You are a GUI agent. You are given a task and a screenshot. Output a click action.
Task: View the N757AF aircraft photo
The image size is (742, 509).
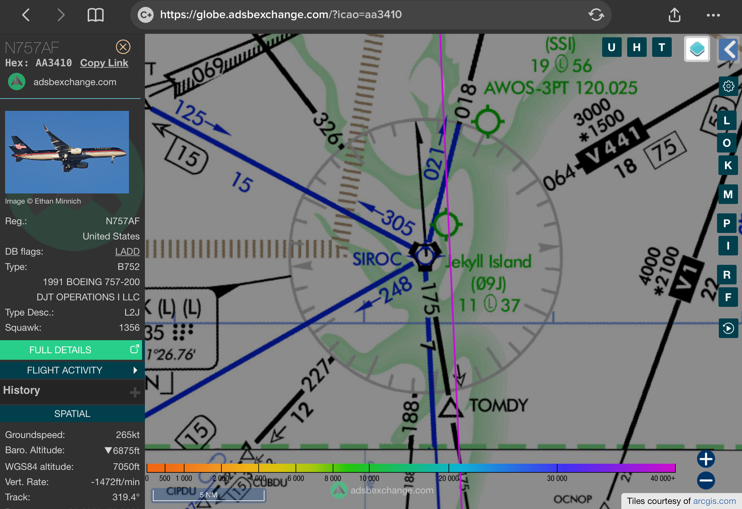(x=67, y=152)
